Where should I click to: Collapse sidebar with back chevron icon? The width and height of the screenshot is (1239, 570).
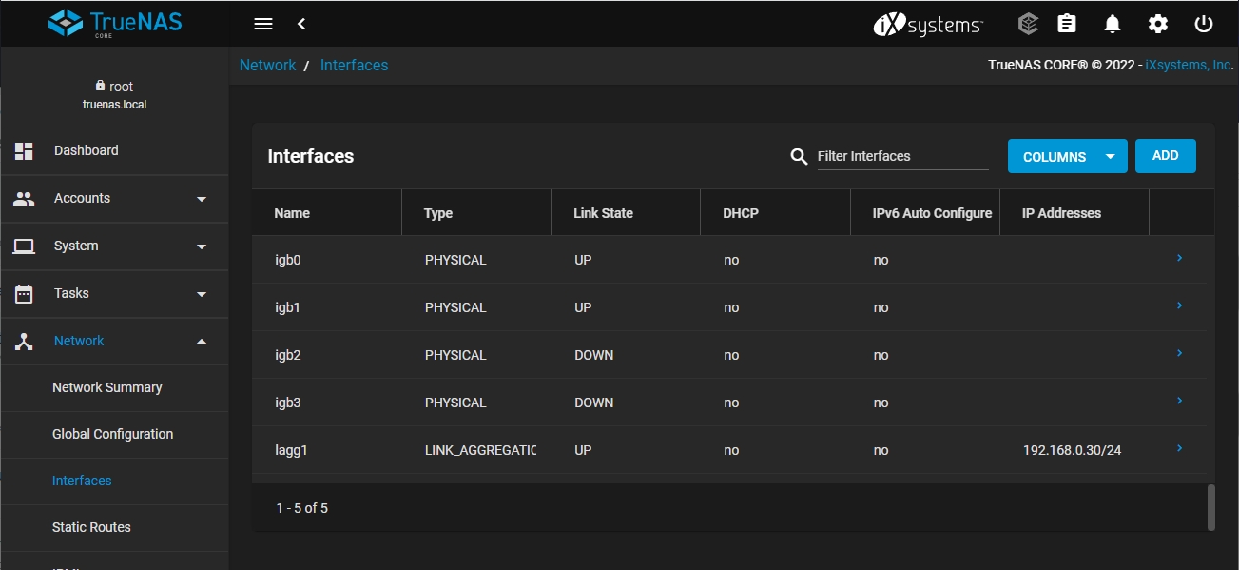[x=301, y=24]
